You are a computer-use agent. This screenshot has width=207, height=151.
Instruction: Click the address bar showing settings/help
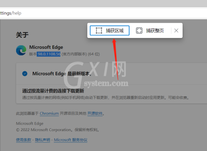[x=103, y=13]
